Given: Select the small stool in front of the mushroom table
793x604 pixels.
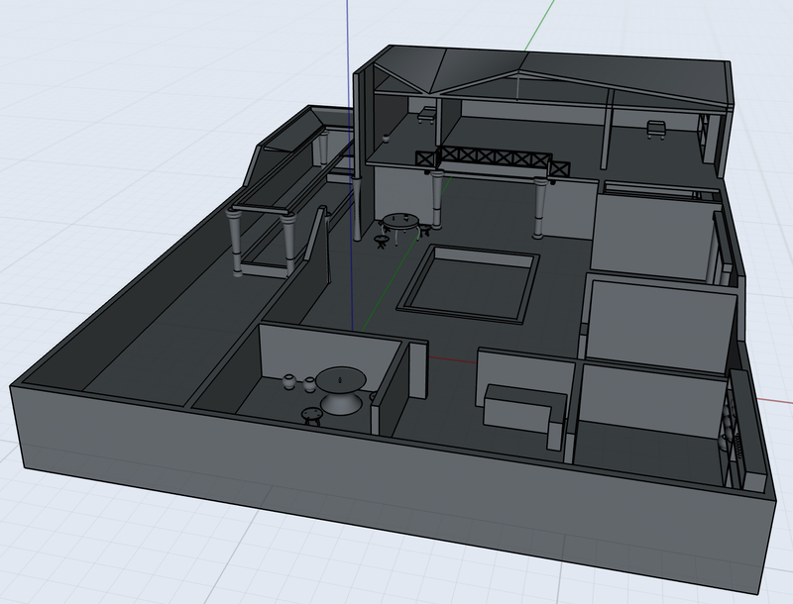Looking at the screenshot, I should (312, 415).
